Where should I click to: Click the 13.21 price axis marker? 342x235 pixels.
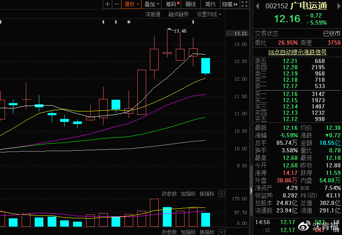click(237, 33)
